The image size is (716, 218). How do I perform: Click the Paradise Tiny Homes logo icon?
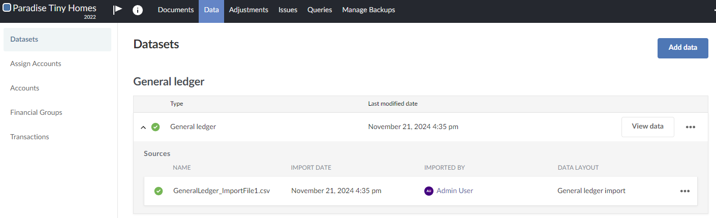[x=7, y=8]
